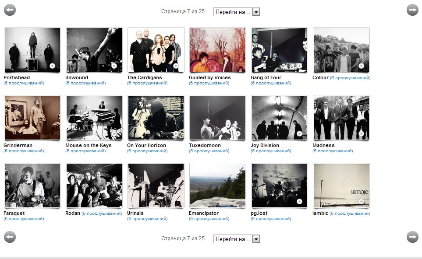Viewport: 422px width, 259px height.
Task: Expand the bottom 'Перейти на...' page selector
Action: 237,239
